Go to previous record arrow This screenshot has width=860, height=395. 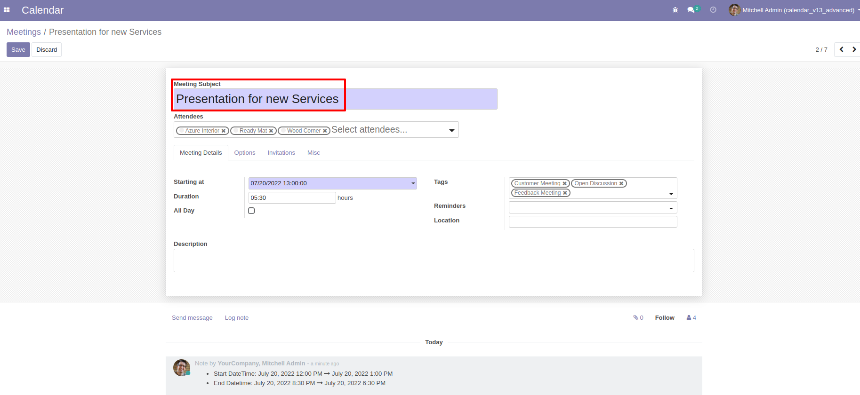[841, 49]
